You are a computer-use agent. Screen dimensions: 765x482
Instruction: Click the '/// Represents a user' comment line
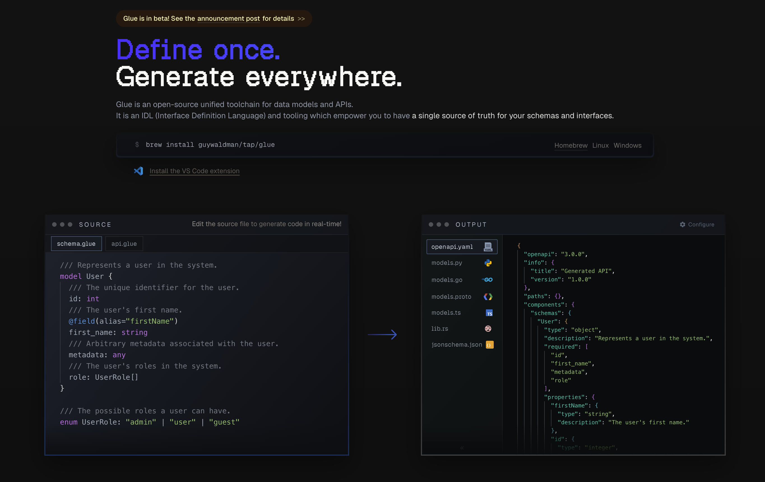click(138, 265)
